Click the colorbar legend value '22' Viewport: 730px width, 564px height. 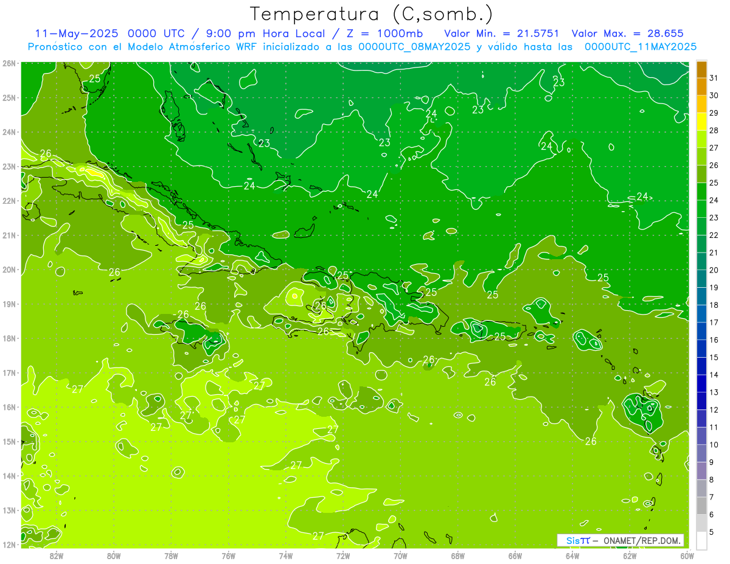click(714, 235)
